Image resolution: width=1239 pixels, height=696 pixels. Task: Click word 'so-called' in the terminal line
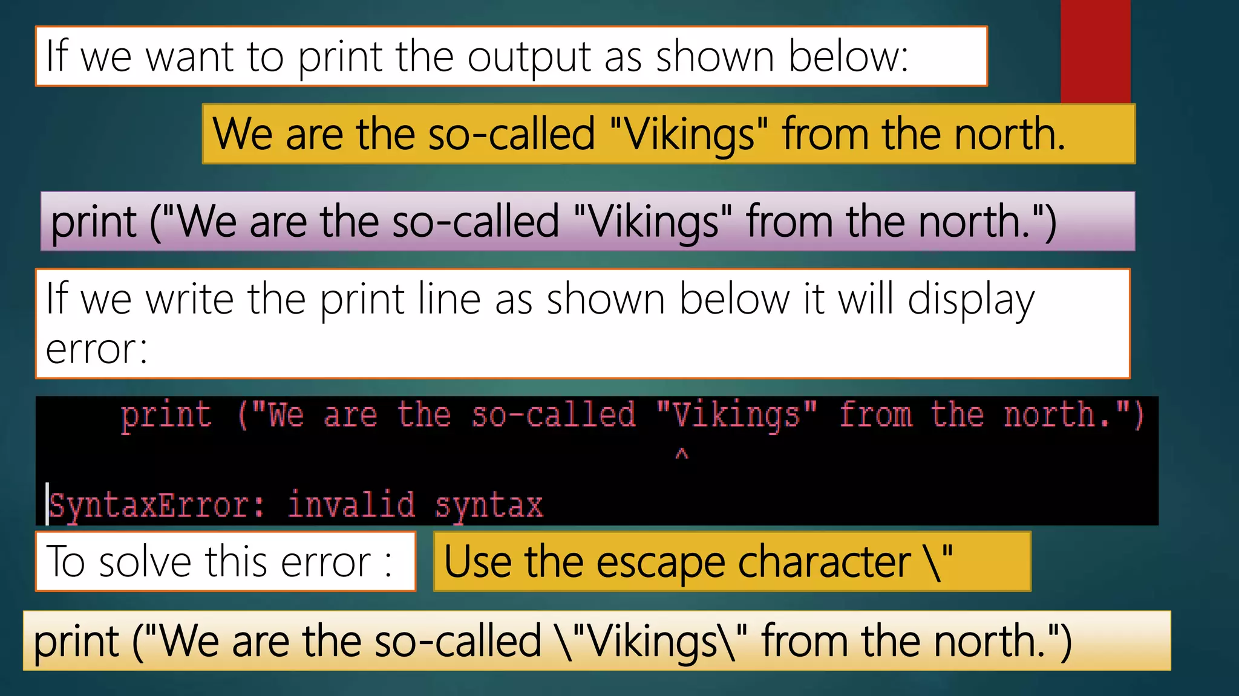[x=554, y=416]
